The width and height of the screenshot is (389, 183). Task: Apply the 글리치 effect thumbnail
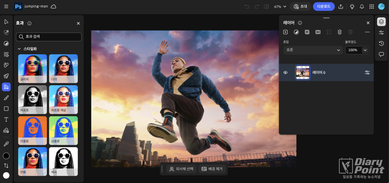pos(33,69)
